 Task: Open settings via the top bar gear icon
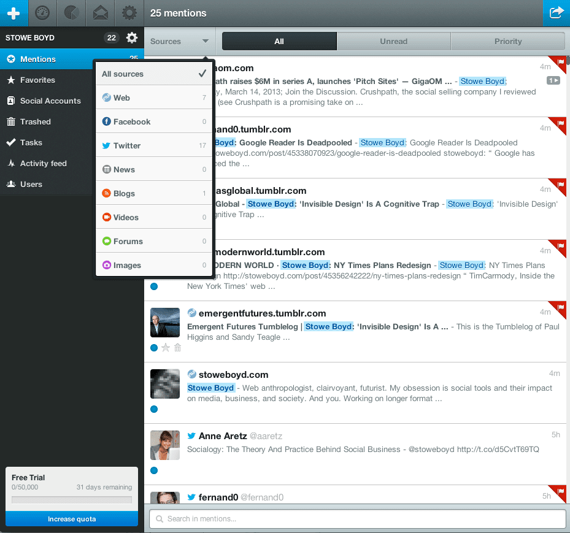pos(129,13)
